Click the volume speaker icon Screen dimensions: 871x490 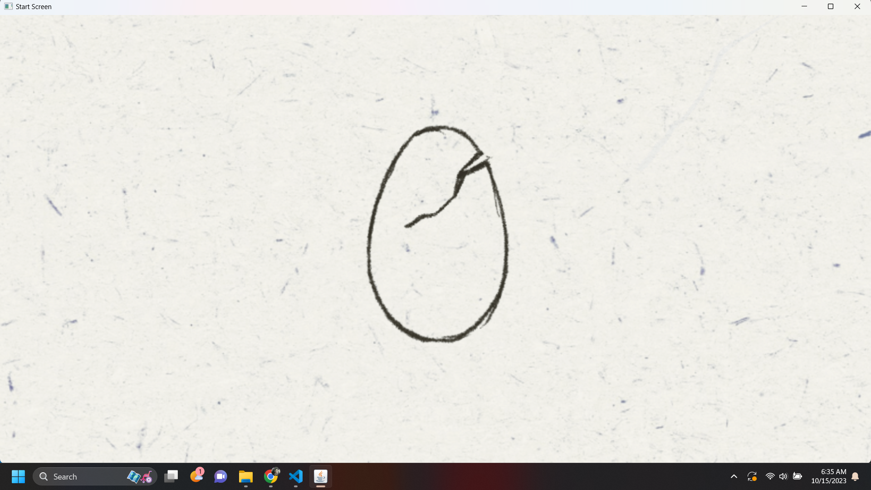[783, 476]
